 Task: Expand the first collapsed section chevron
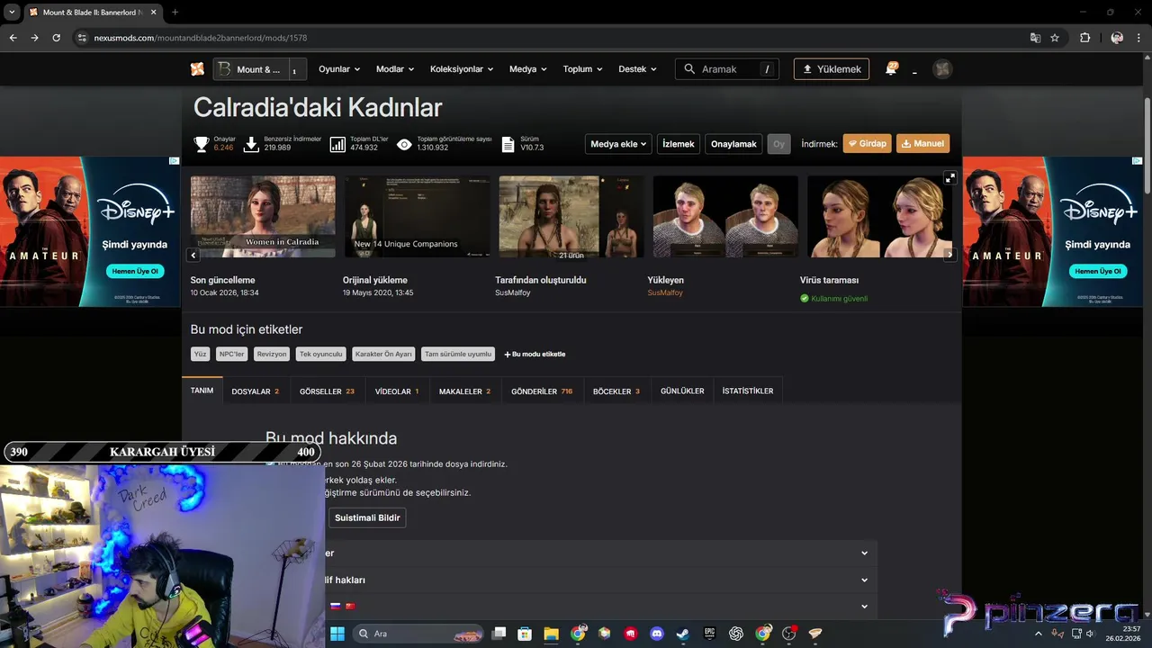(864, 553)
